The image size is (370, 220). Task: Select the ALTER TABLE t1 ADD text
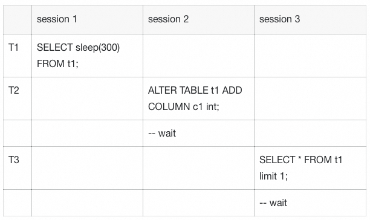195,91
